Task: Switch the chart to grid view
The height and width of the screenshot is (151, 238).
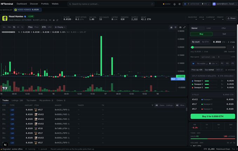Action: tap(176, 27)
